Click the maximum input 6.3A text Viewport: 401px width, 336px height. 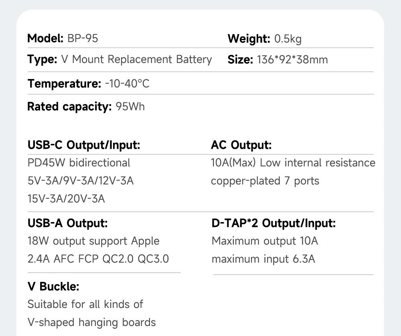point(263,259)
